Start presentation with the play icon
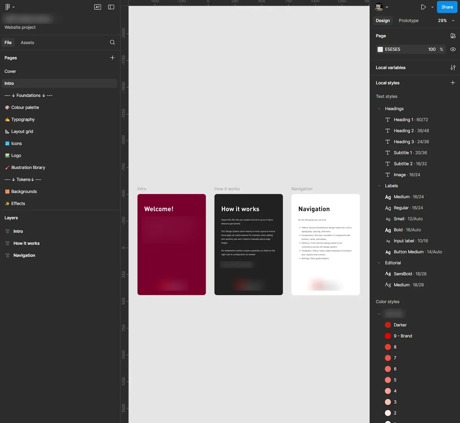 coord(423,7)
